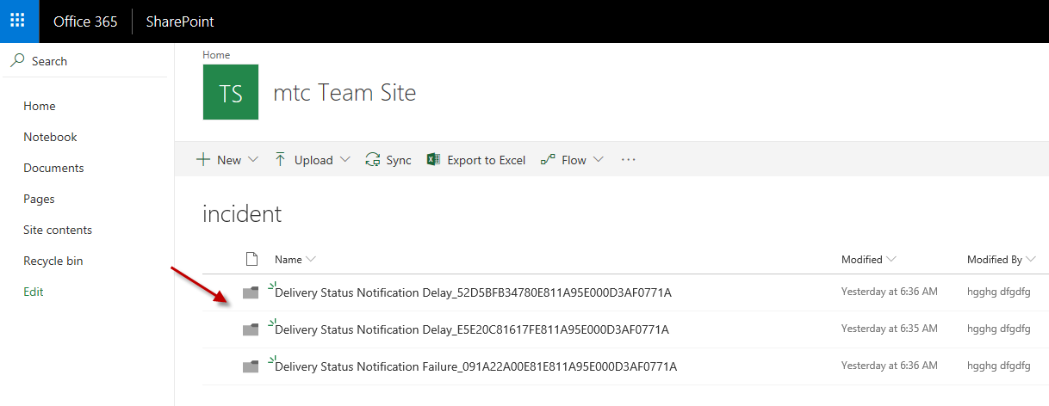Click the Search box in sidebar
This screenshot has width=1049, height=406.
click(x=86, y=61)
